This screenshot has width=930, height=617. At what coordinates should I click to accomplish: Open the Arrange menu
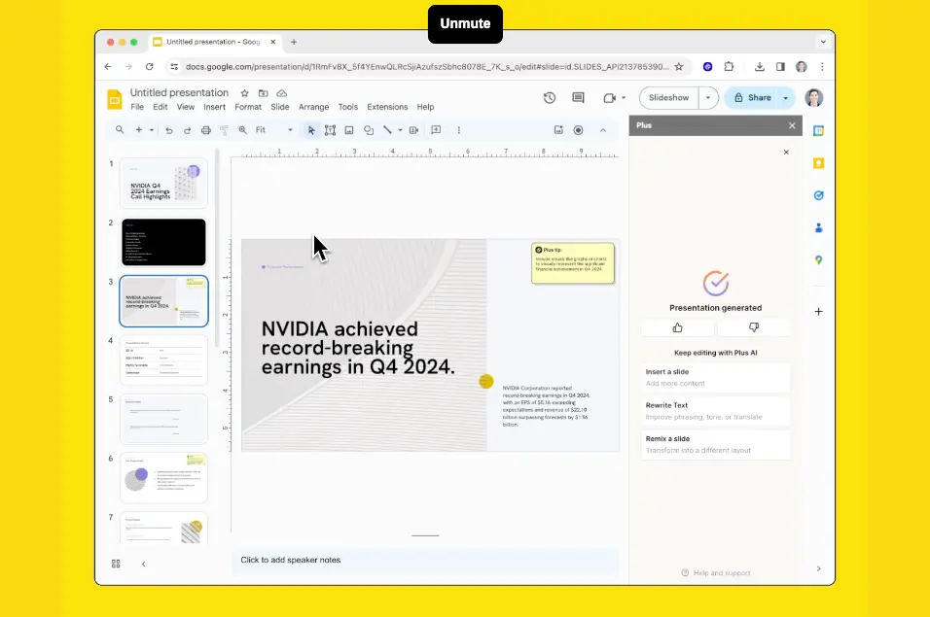(314, 107)
